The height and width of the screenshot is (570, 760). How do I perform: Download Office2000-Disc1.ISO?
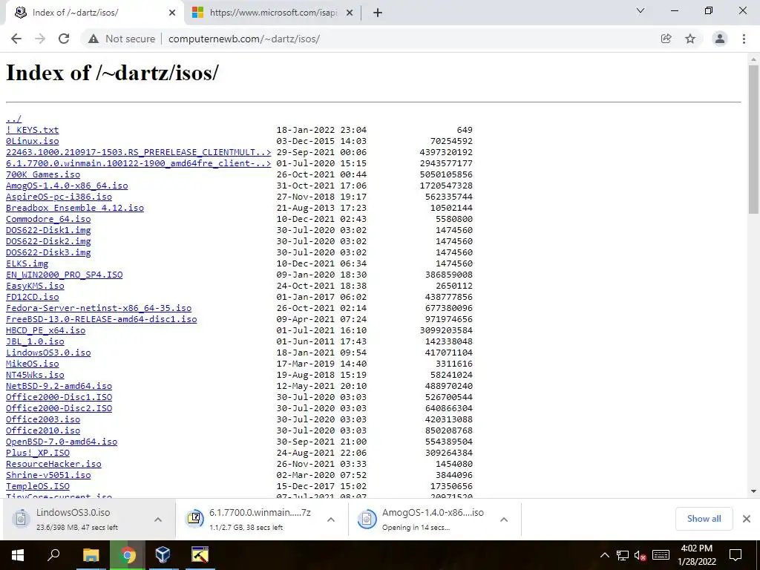coord(59,398)
